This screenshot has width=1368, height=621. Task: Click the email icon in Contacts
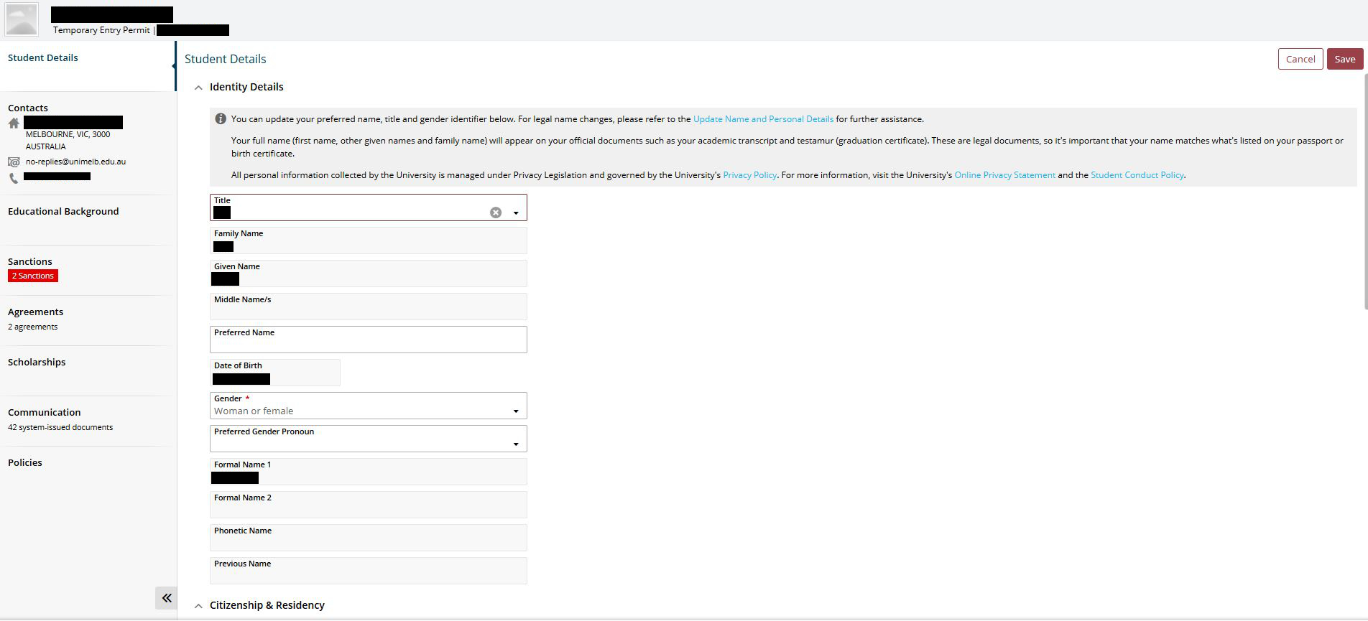14,162
